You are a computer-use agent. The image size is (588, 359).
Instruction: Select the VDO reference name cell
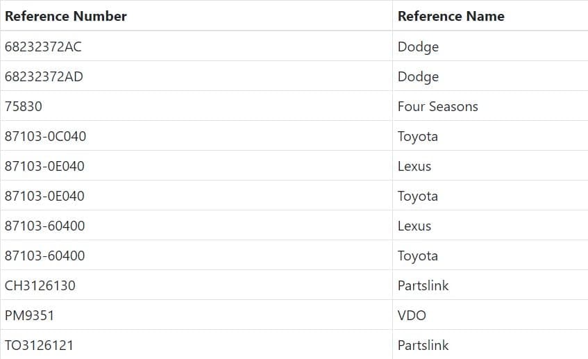coord(412,316)
